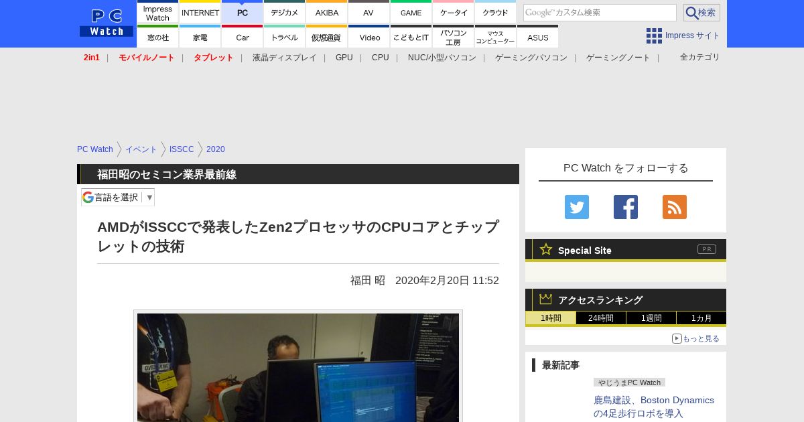Screen dimensions: 804x422
Task: Open Car Watch tab
Action: tap(243, 37)
